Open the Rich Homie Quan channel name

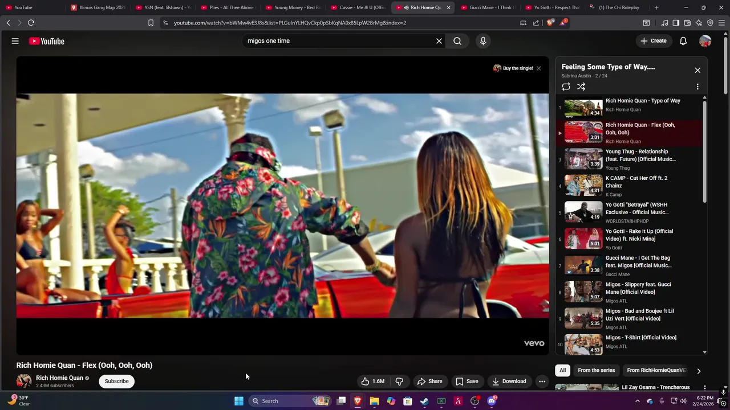tap(59, 378)
